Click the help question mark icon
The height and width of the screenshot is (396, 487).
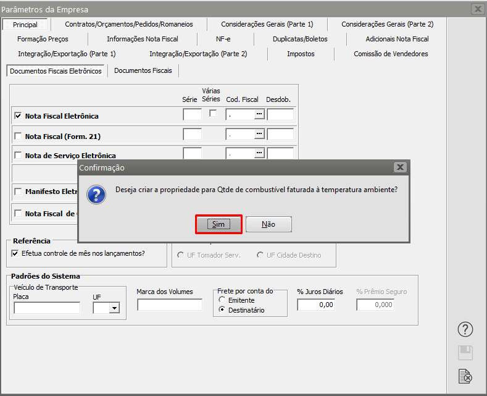(x=466, y=329)
